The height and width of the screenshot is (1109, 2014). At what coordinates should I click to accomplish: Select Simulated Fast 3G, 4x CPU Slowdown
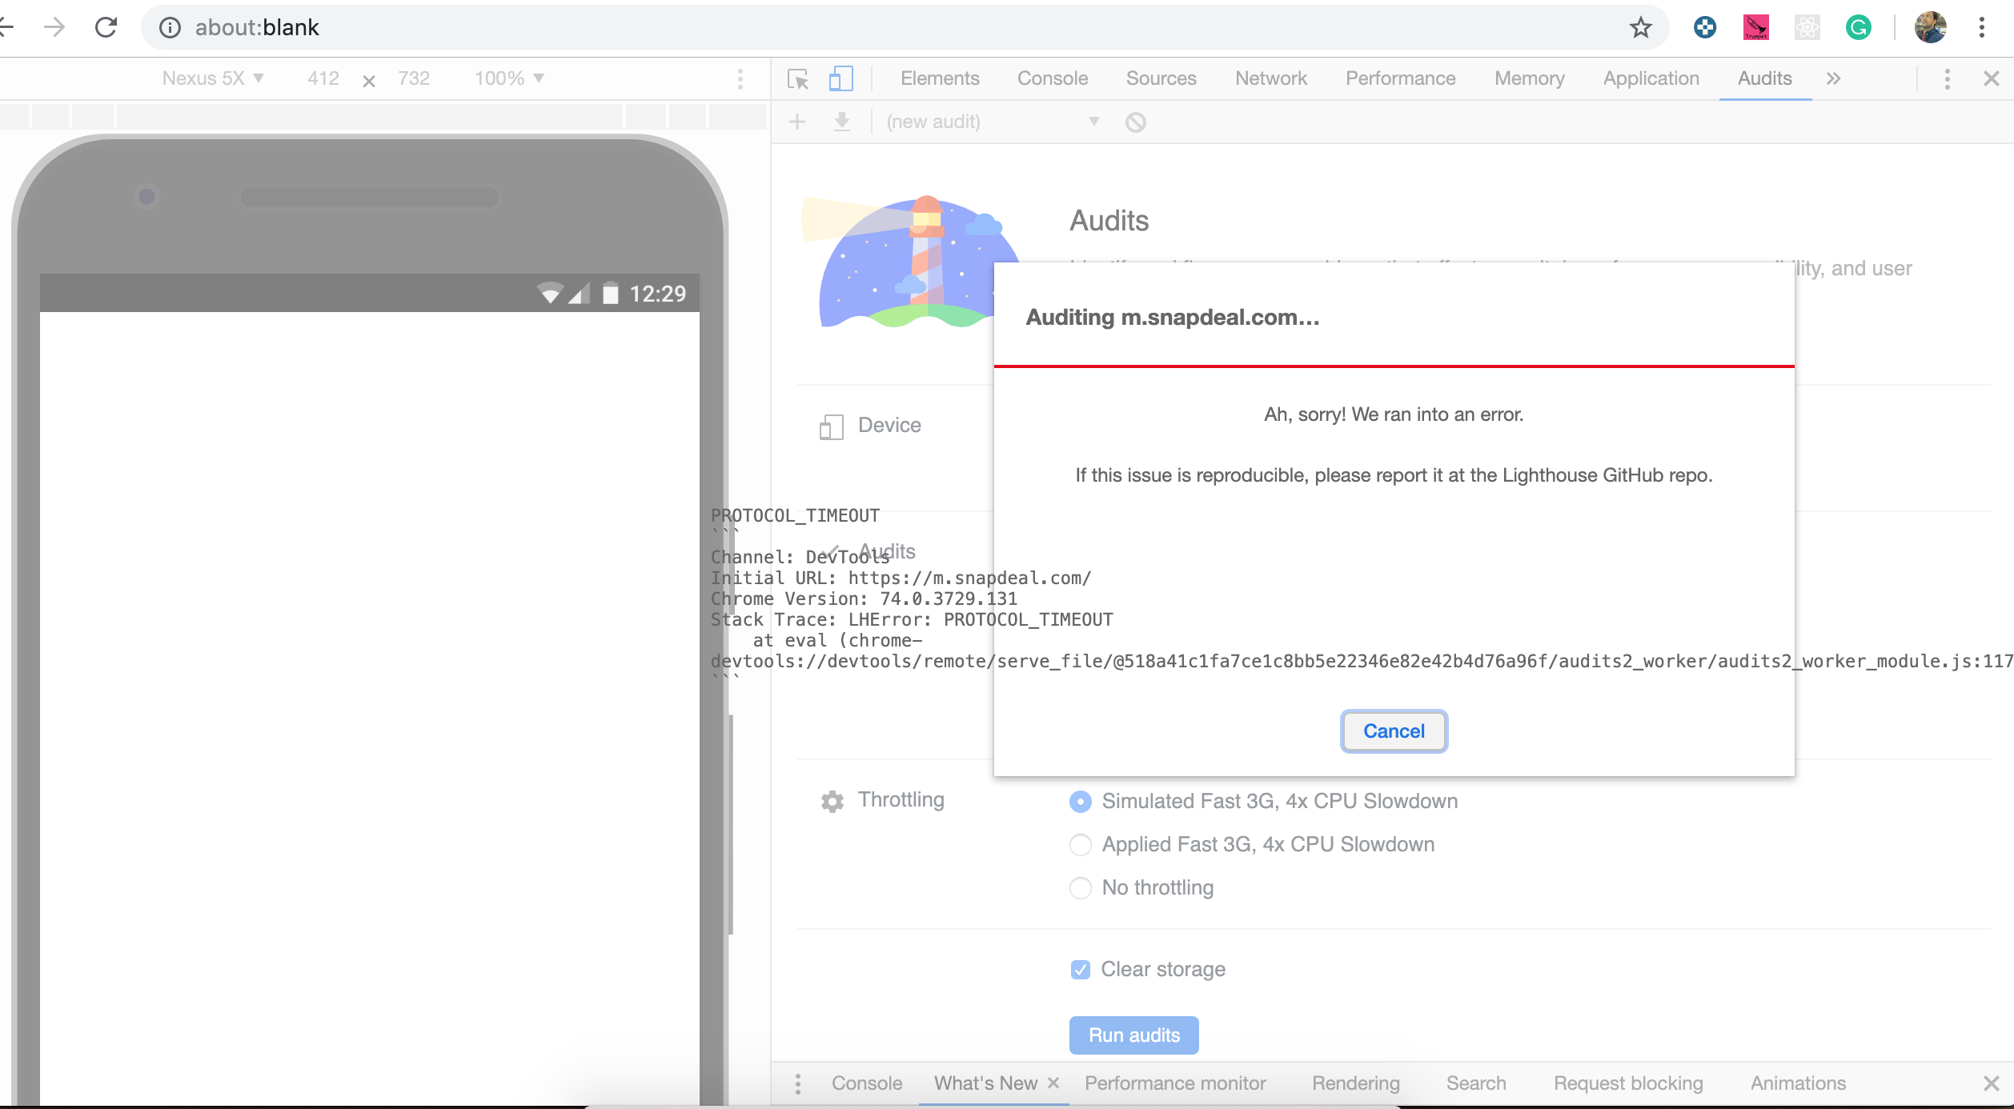pyautogui.click(x=1080, y=801)
